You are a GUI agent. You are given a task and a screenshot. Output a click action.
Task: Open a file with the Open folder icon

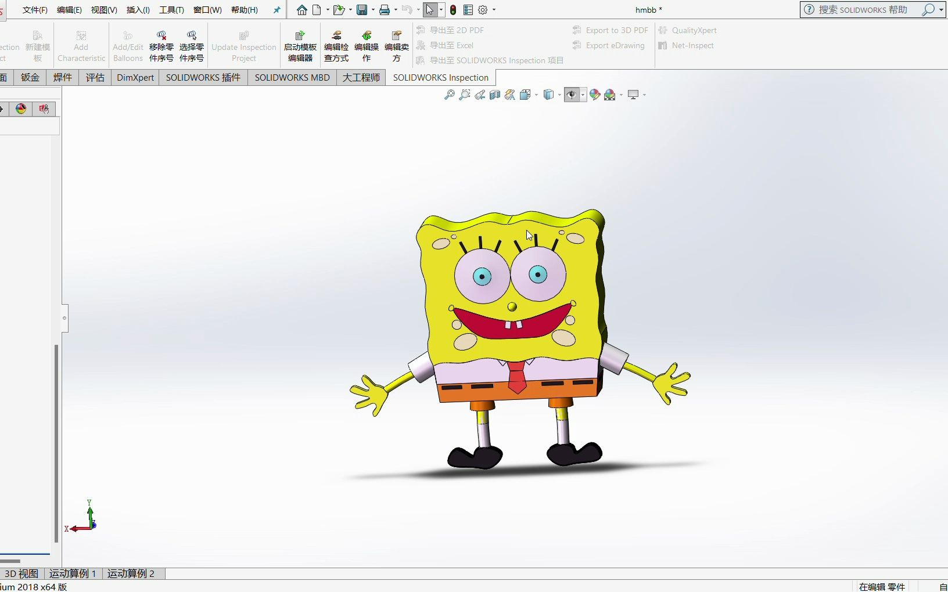coord(339,10)
